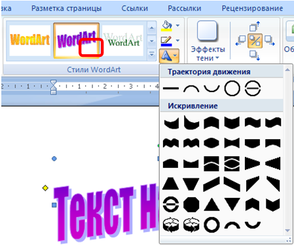
Task: Close the Change Shape dropdown via its arrow
Action: click(175, 56)
